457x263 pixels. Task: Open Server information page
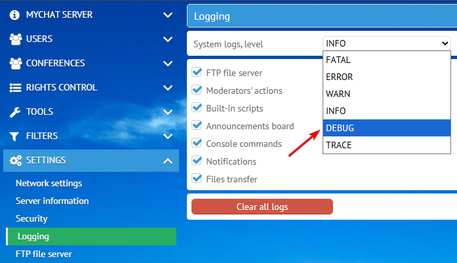pyautogui.click(x=52, y=201)
